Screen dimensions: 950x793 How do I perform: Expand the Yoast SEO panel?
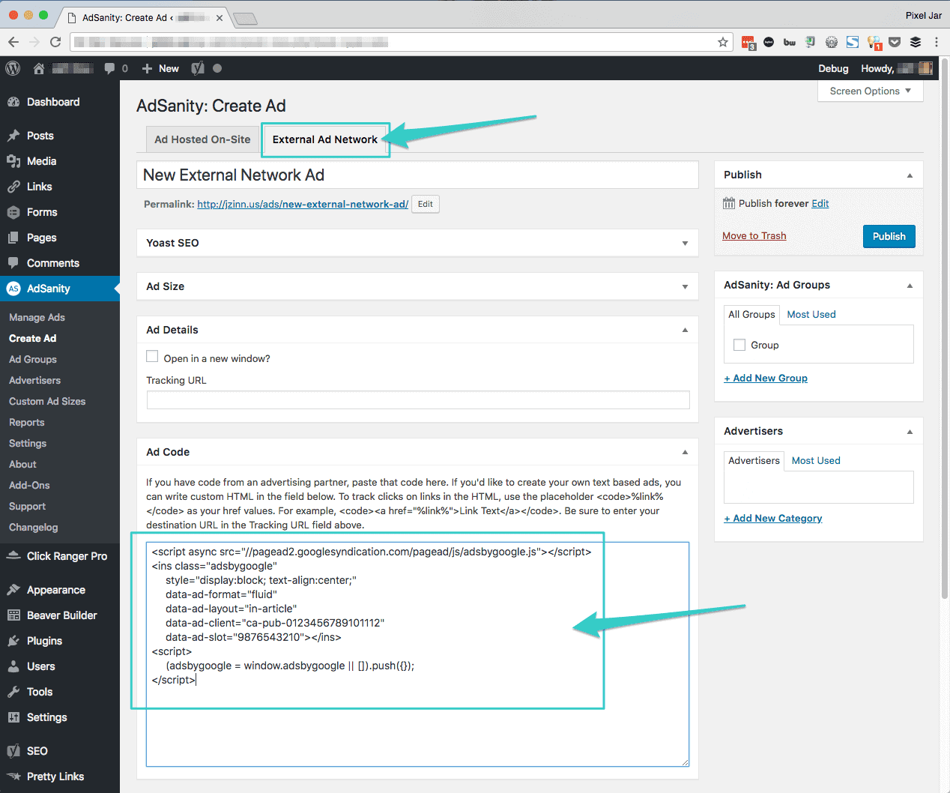[685, 243]
